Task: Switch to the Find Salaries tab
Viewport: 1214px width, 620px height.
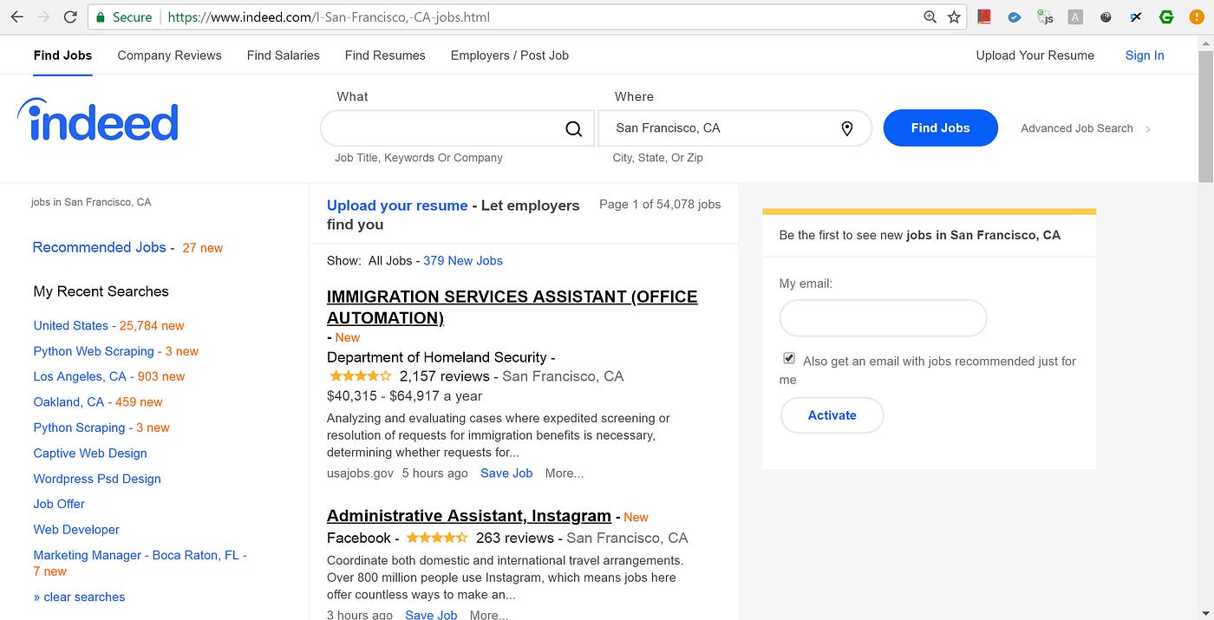Action: (283, 55)
